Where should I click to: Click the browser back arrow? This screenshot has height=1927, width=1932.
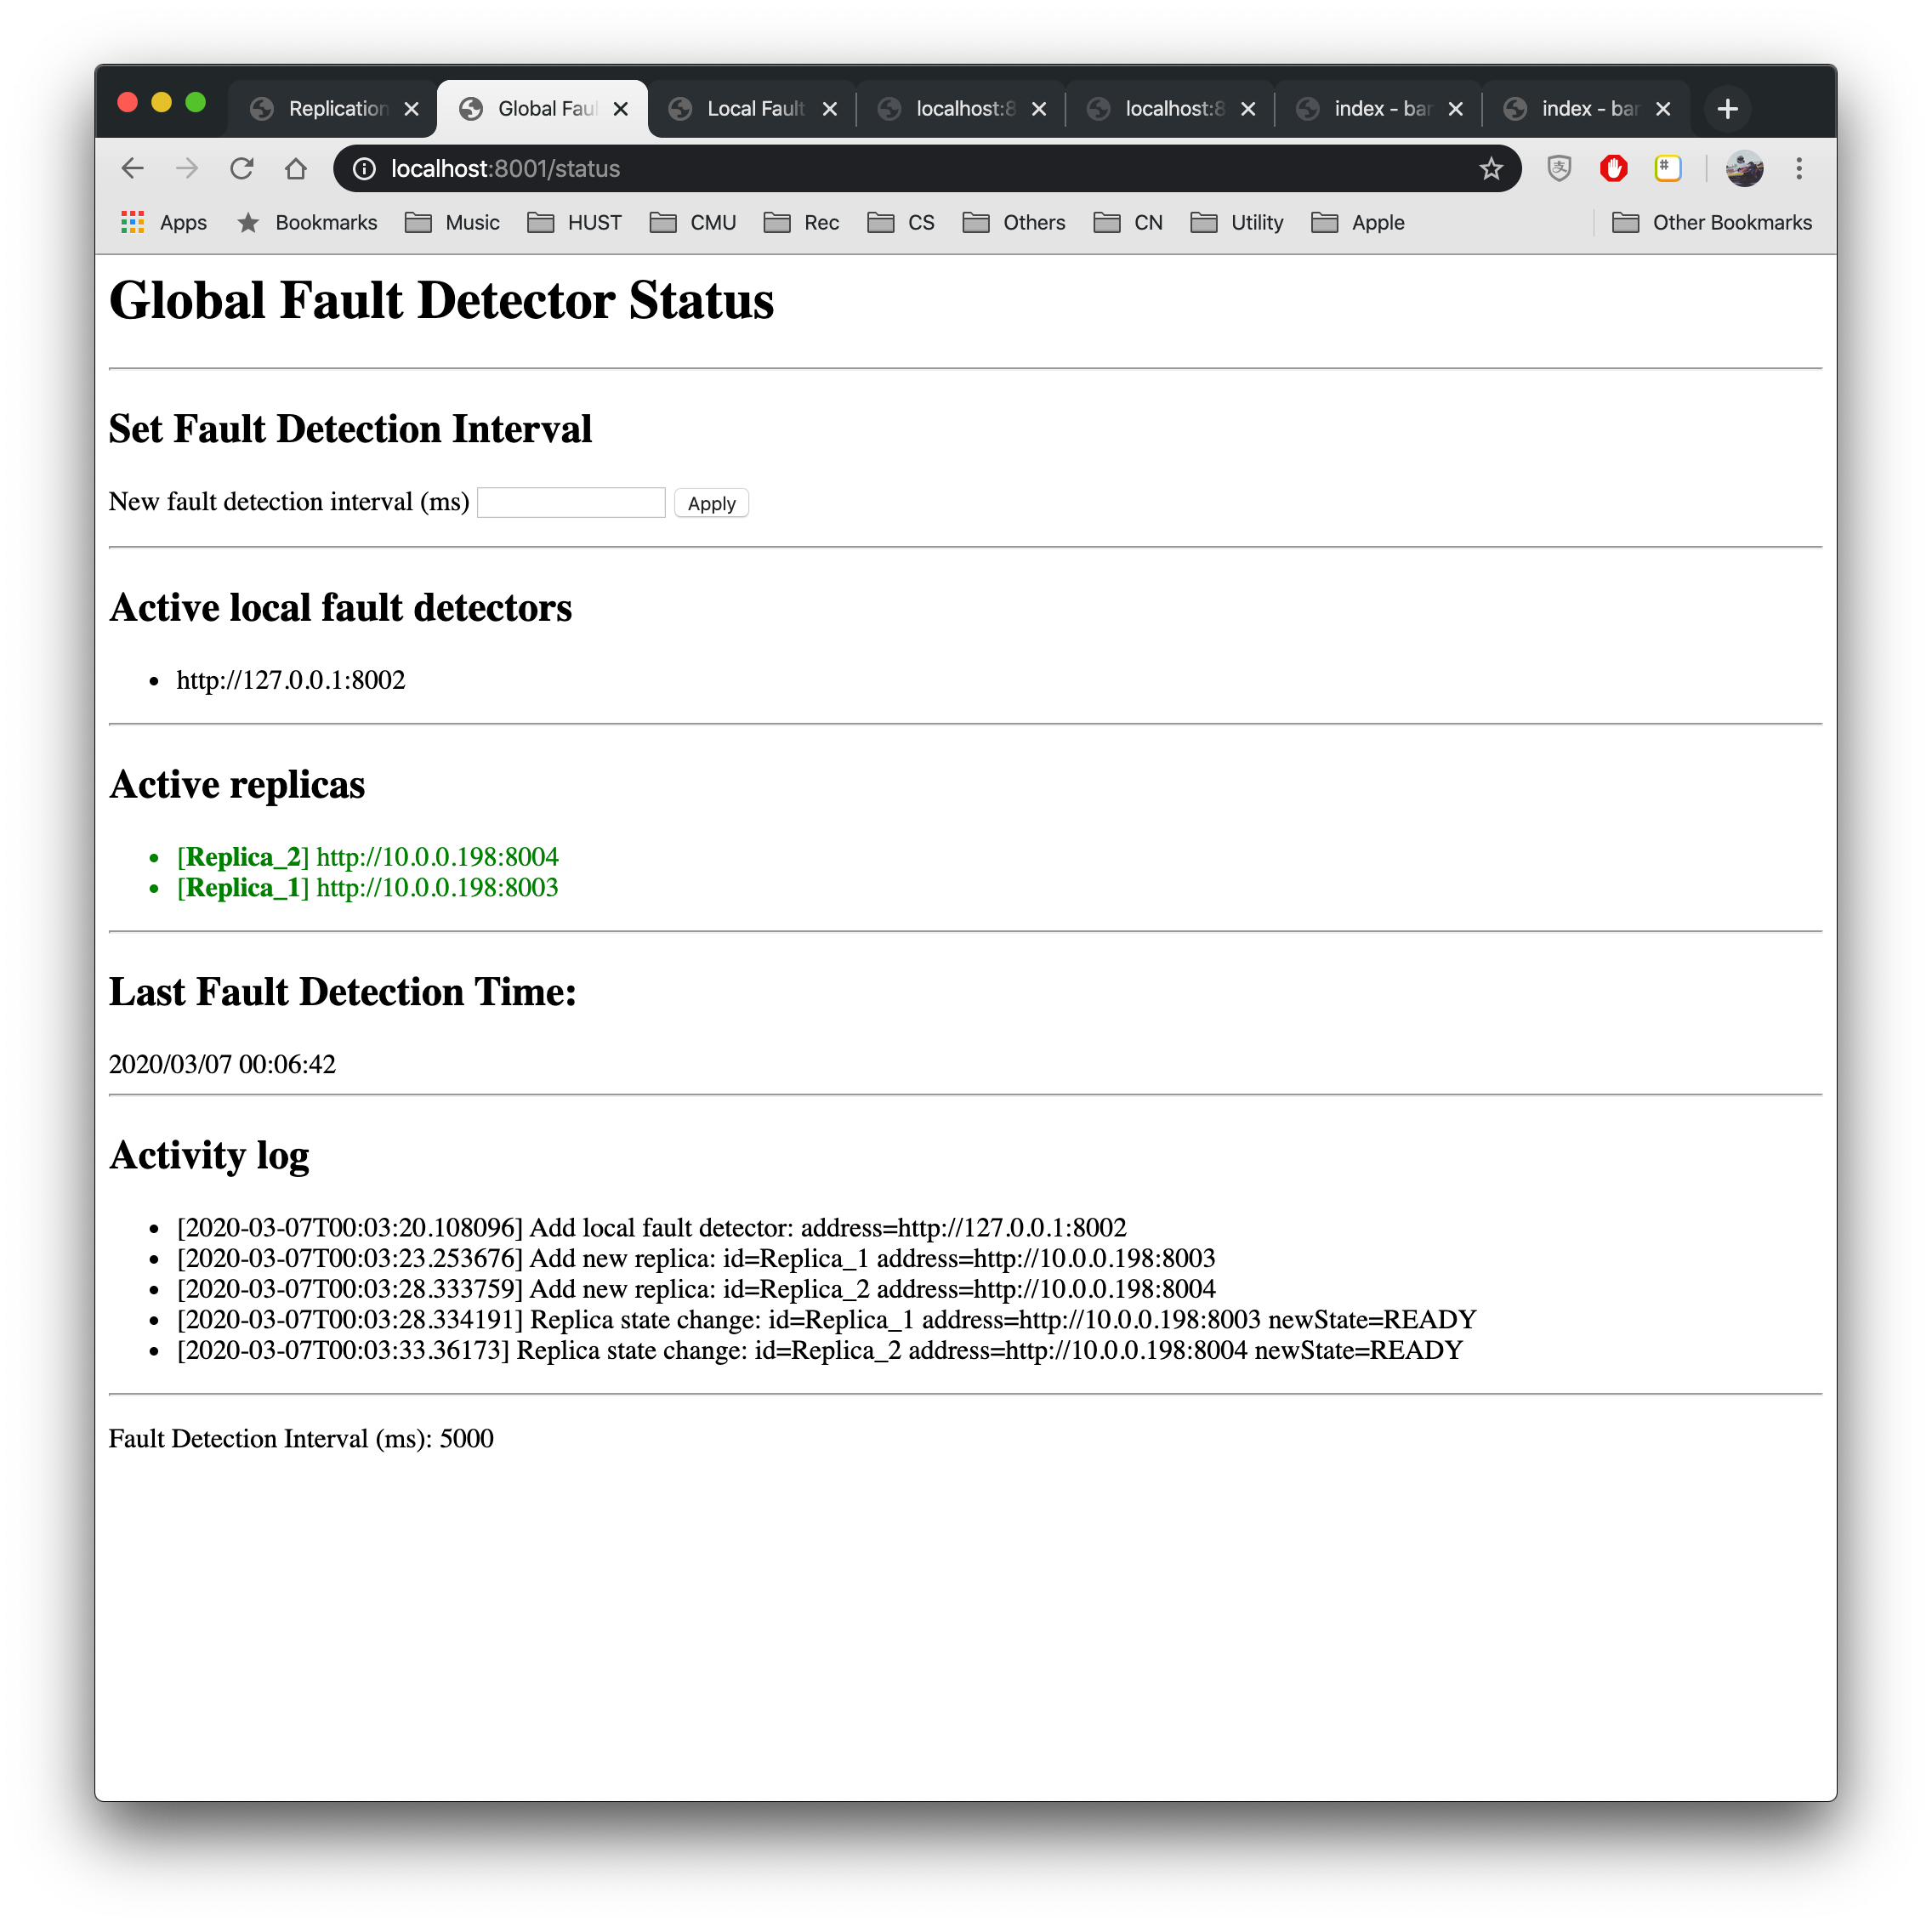click(x=132, y=168)
